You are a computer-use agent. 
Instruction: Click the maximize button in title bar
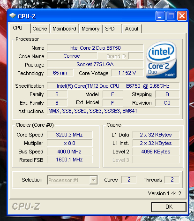[x=171, y=16]
